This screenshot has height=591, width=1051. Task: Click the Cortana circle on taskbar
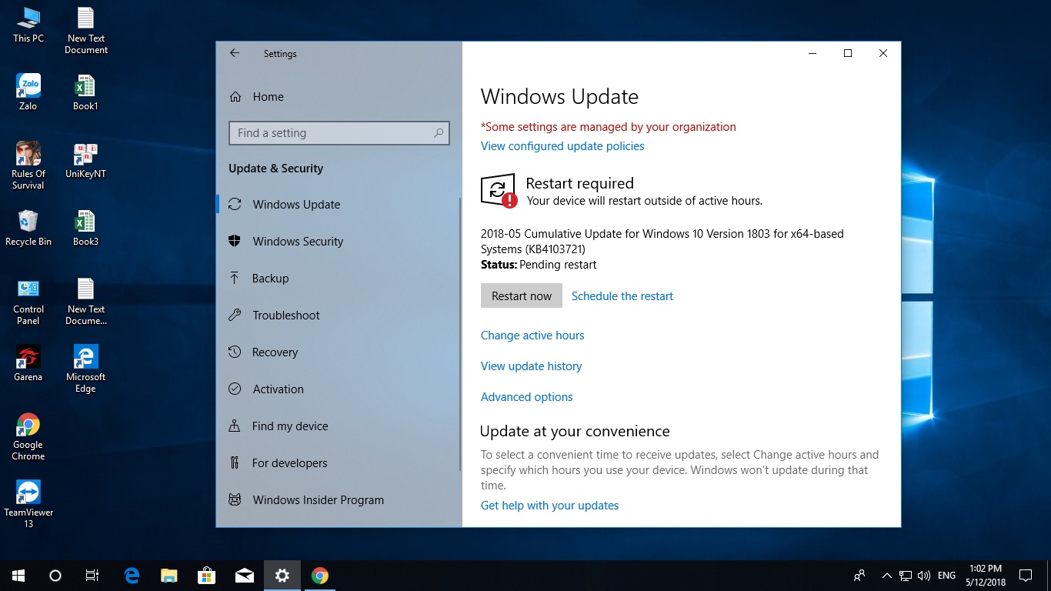coord(55,576)
